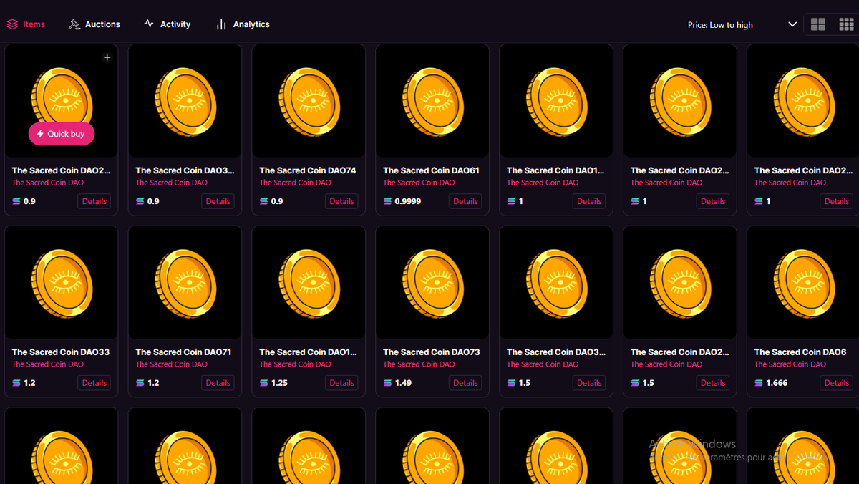Image resolution: width=859 pixels, height=484 pixels.
Task: Open collection link under the DAO6 title
Action: (790, 364)
